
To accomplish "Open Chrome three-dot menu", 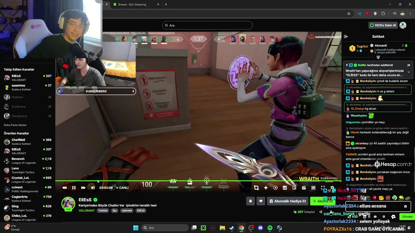I will coord(410,14).
